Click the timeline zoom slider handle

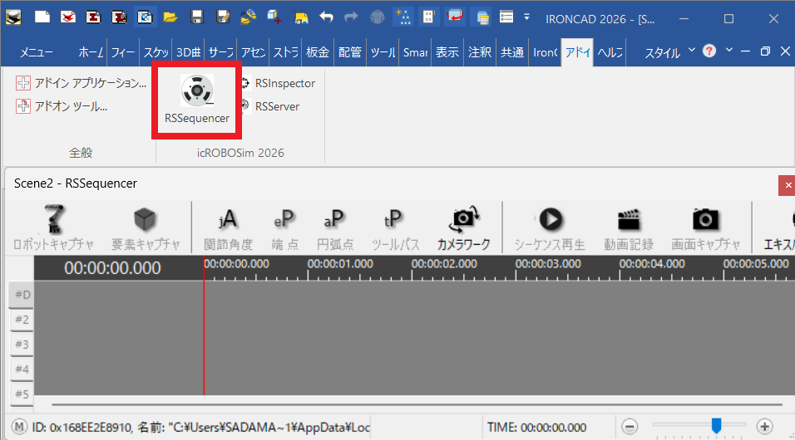716,426
